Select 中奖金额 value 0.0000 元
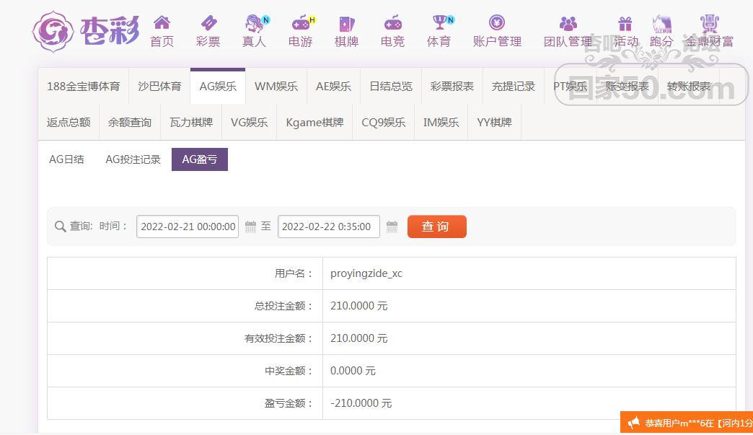 coord(353,371)
